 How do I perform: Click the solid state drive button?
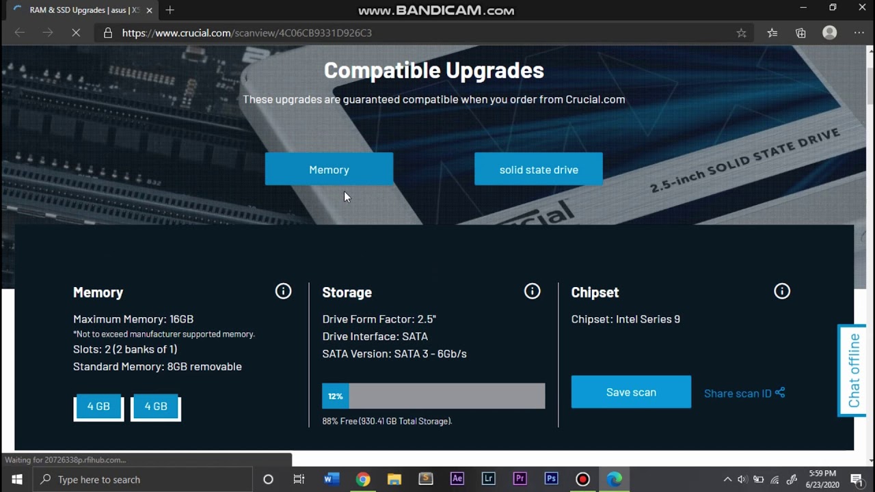539,169
